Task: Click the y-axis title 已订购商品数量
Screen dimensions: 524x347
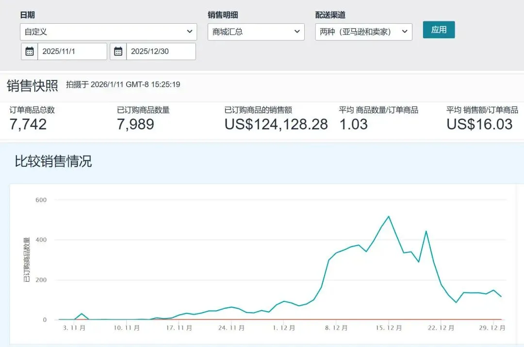Action: (x=26, y=260)
